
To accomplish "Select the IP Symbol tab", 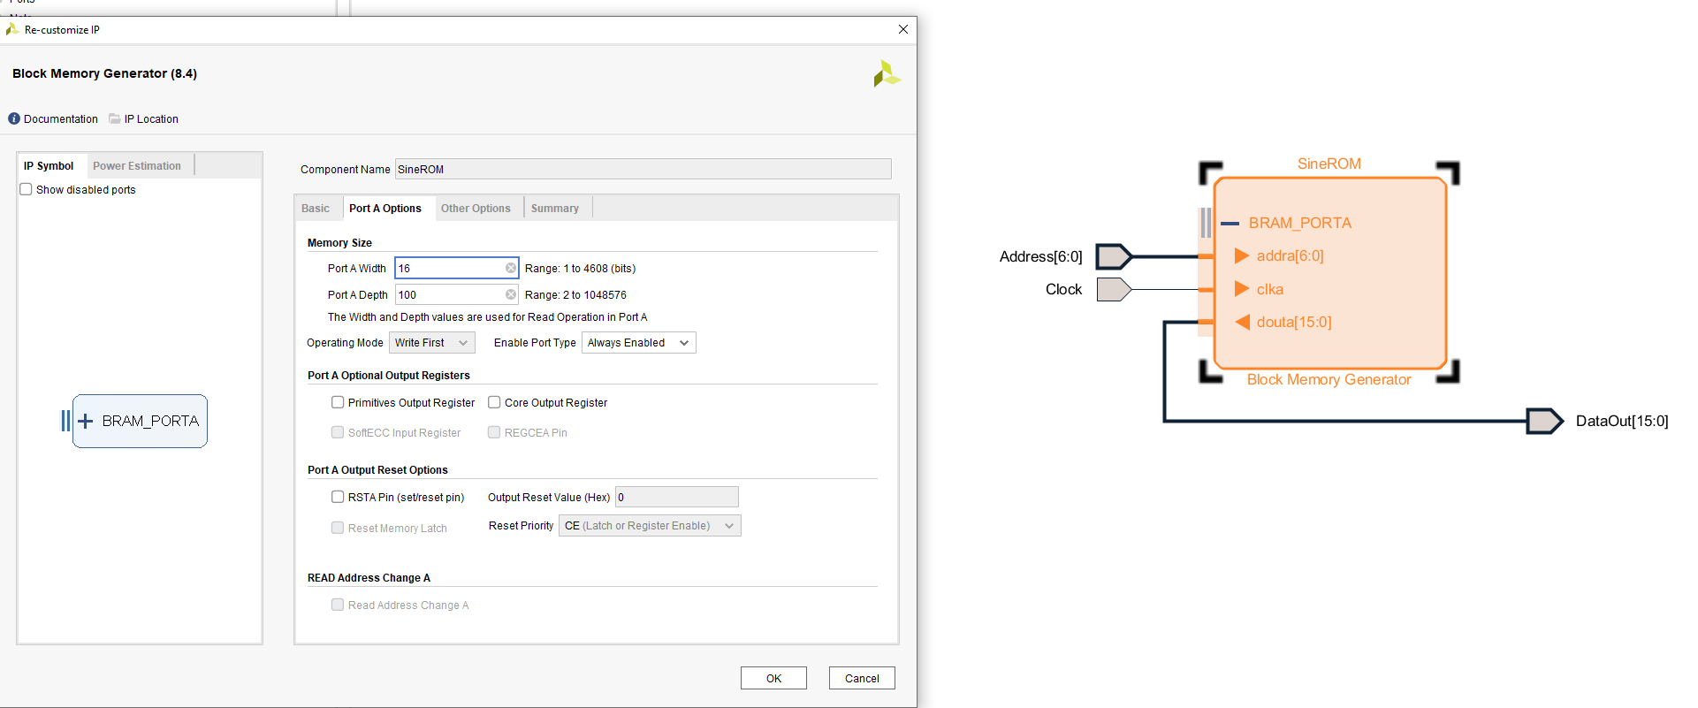I will coord(49,166).
